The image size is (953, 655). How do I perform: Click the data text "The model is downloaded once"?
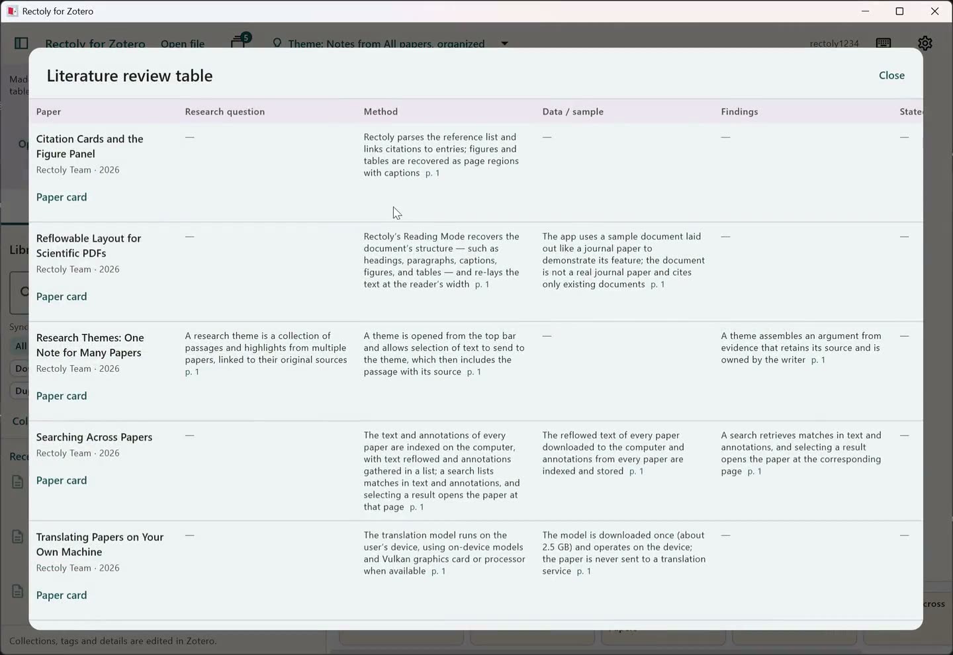[x=624, y=552]
